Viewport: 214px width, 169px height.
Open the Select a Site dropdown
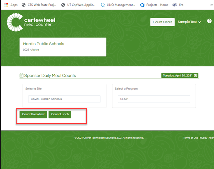[x=64, y=99]
